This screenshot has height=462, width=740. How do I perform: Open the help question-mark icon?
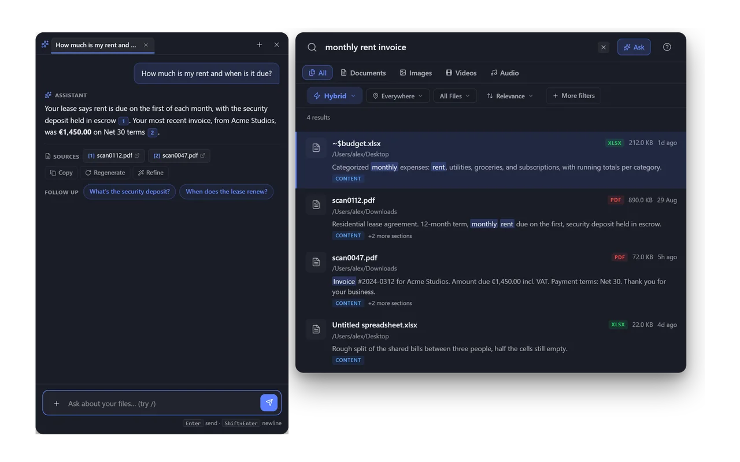click(x=667, y=47)
